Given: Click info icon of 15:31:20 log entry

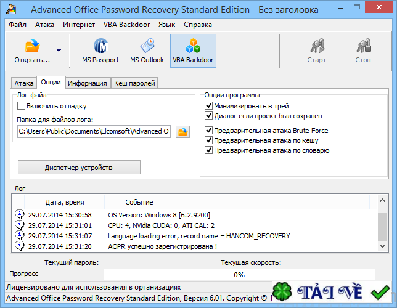Looking at the screenshot, I should click(20, 246).
